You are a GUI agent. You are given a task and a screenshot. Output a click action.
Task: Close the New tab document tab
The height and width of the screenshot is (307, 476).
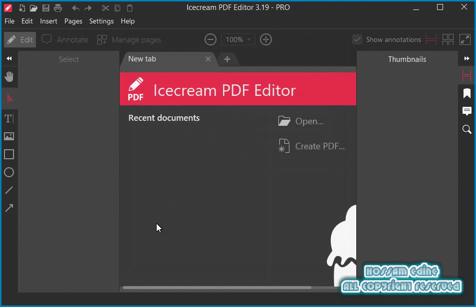point(208,59)
